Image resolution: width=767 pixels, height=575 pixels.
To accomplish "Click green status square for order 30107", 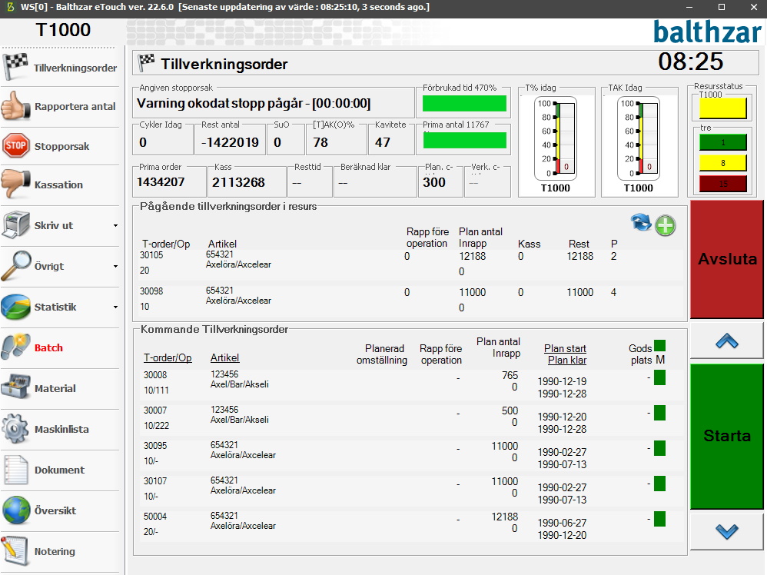I will [x=660, y=484].
